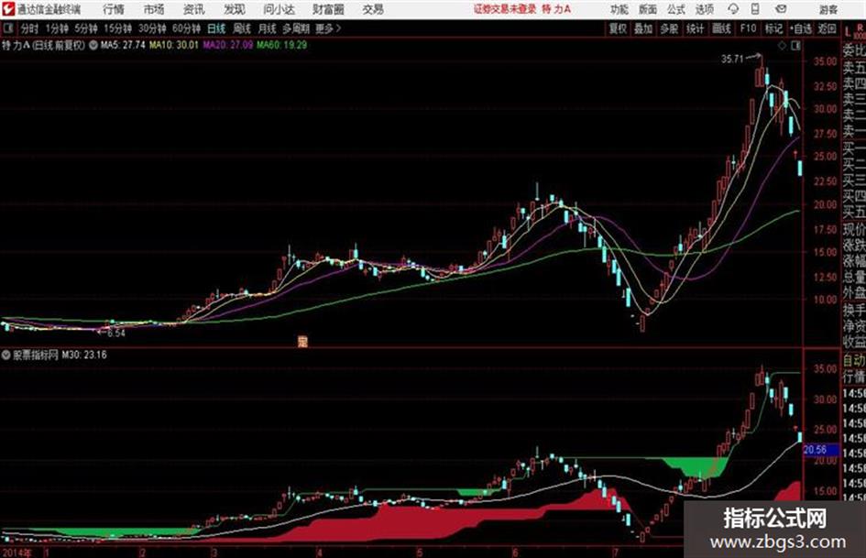
Task: Click the 叠加 overlay toolbar button
Action: pyautogui.click(x=643, y=28)
